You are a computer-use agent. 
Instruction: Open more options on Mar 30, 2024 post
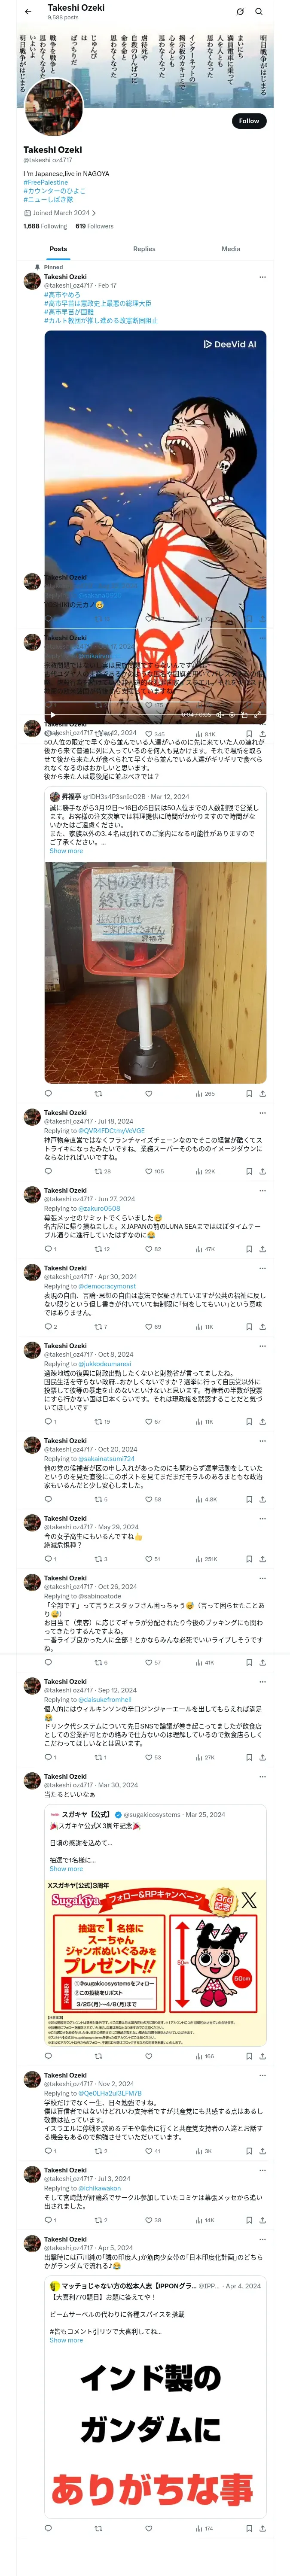(x=262, y=1776)
